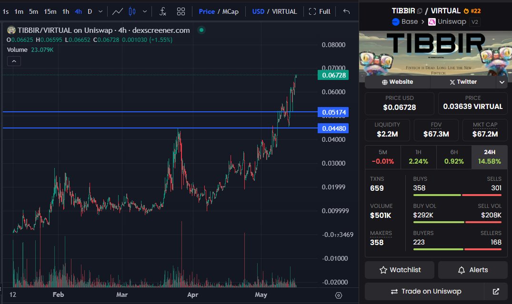Click the MAKERS 358 stat
The image size is (512, 304).
(x=381, y=238)
